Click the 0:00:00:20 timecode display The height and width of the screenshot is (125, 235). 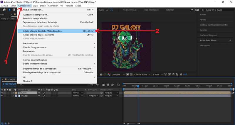tap(9, 84)
